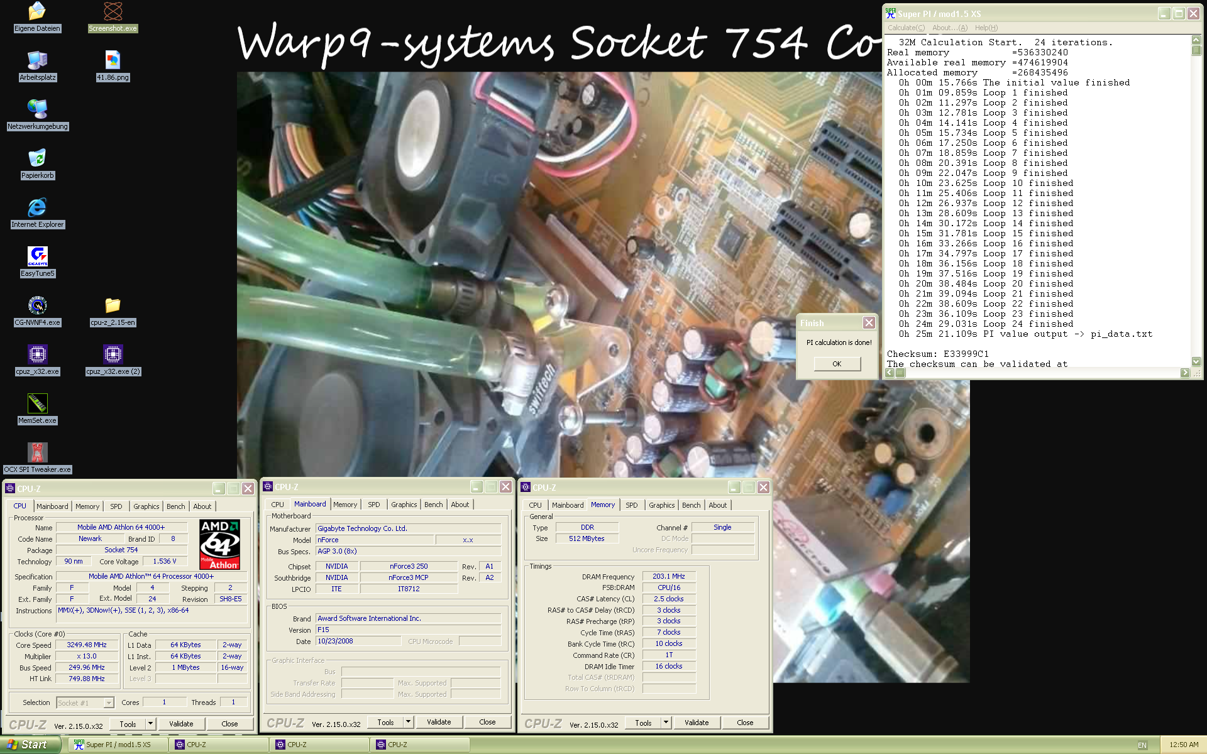The height and width of the screenshot is (754, 1207).
Task: Click the DRAM Frequency value 203.1 MHz
Action: coord(669,576)
